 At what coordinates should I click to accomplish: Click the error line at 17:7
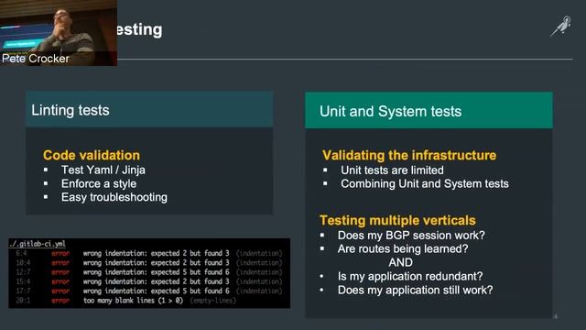click(x=148, y=291)
